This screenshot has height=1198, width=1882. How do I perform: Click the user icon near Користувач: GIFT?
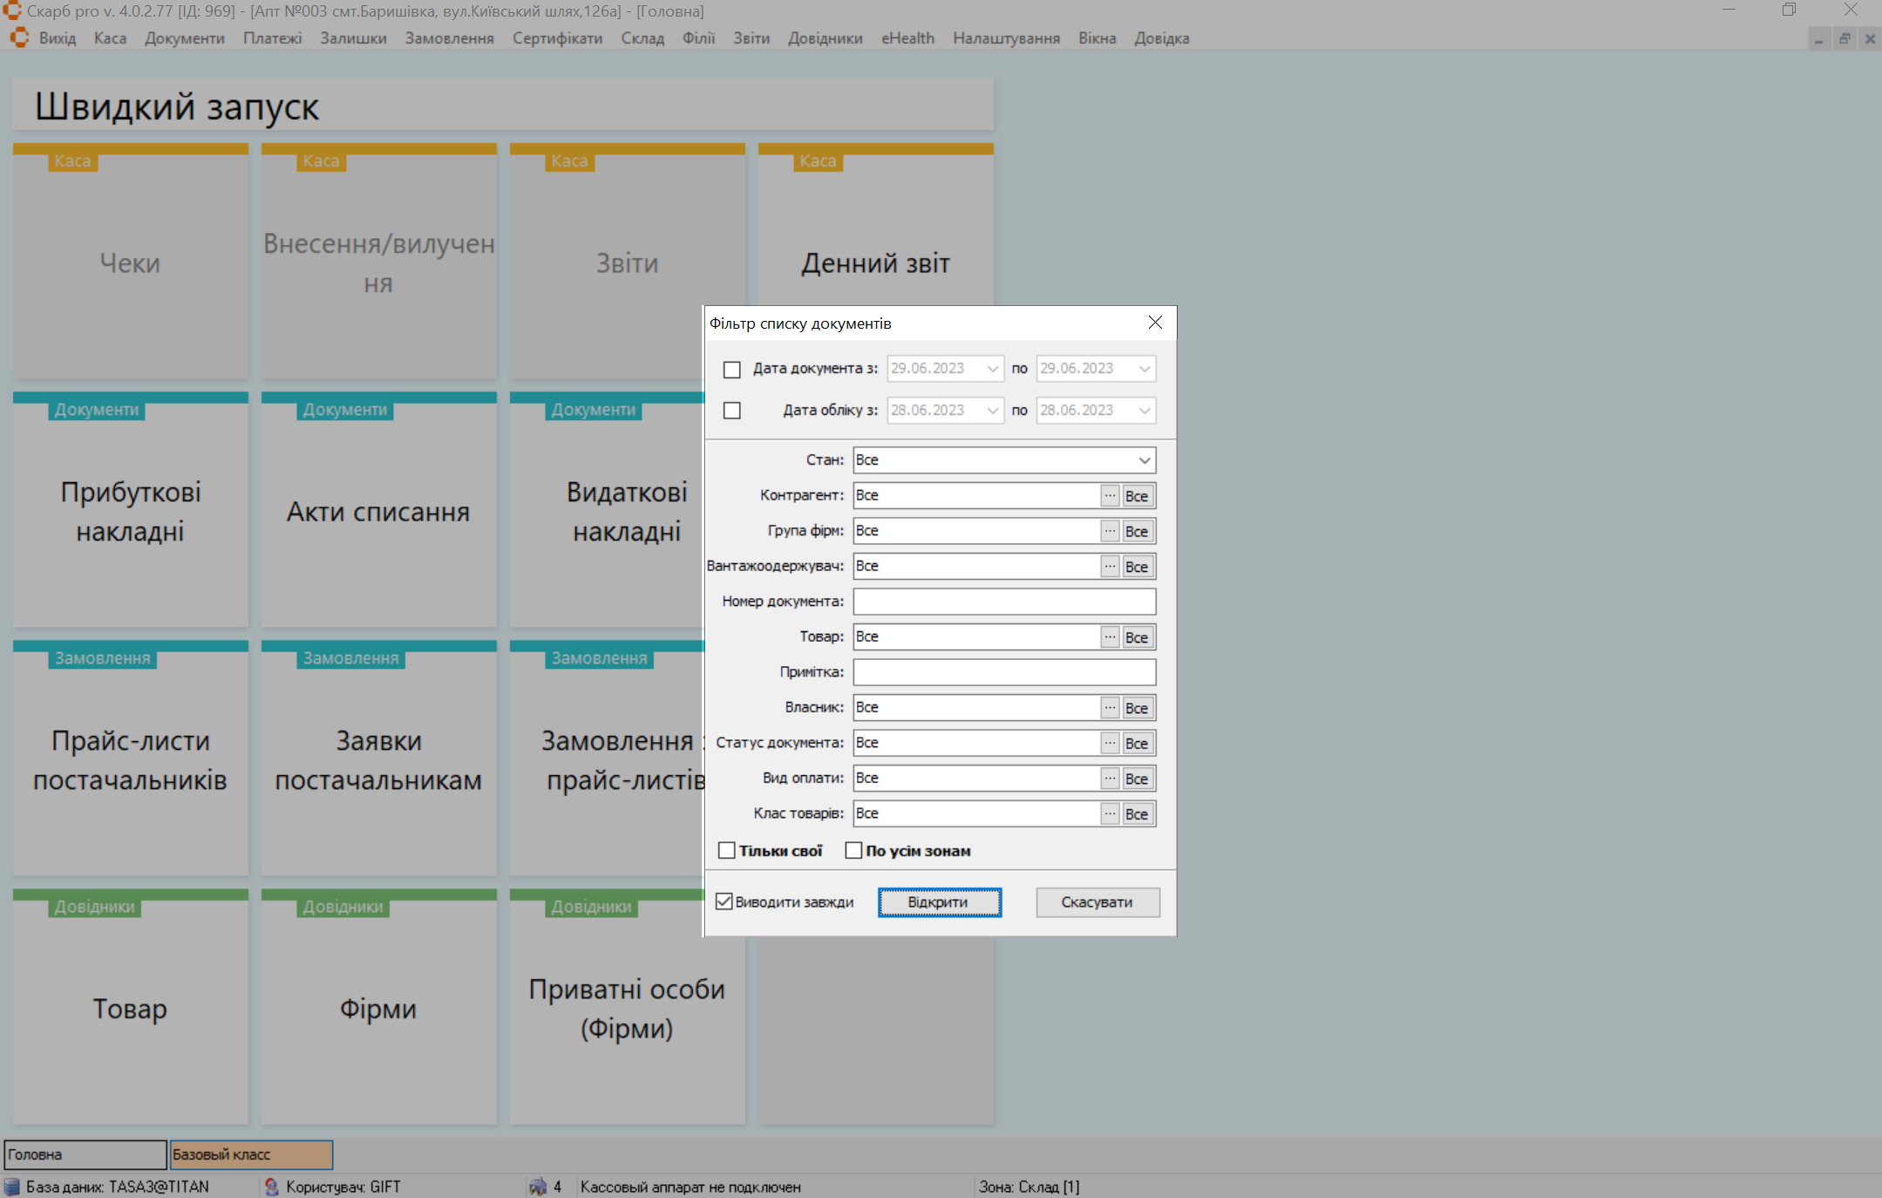click(272, 1187)
